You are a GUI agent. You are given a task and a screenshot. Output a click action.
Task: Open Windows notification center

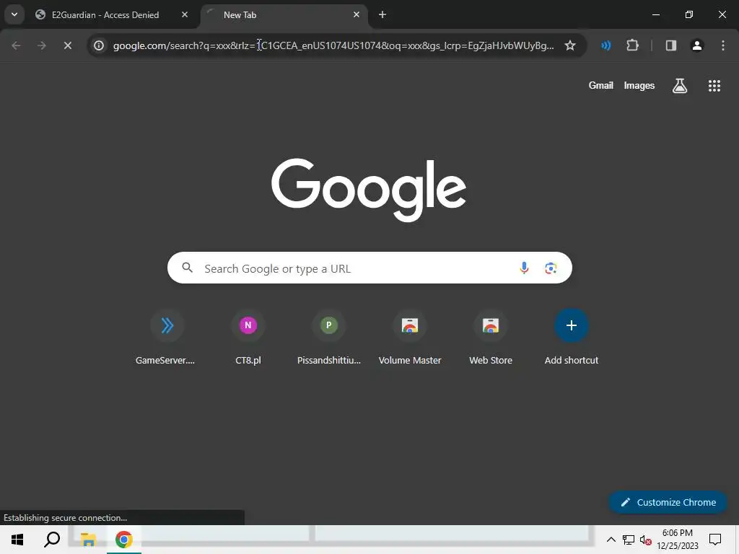click(x=715, y=540)
